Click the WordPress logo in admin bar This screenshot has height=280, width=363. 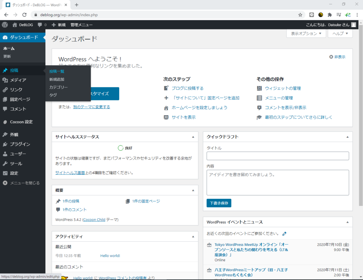(5, 24)
